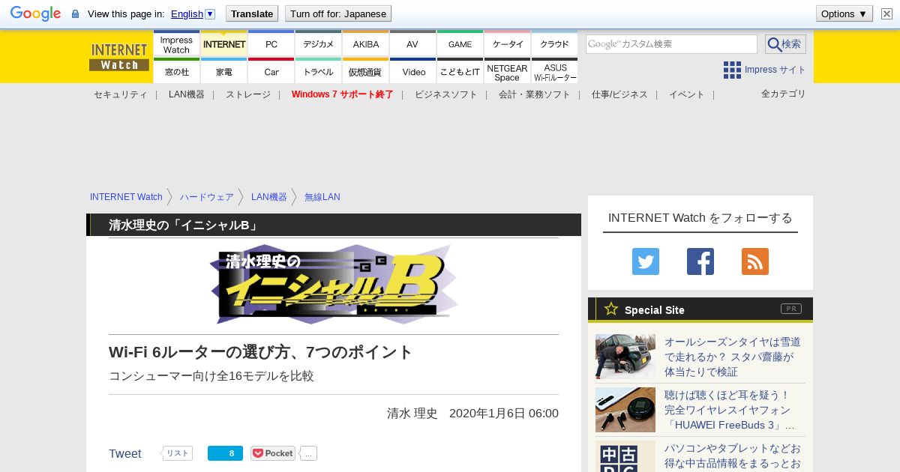The width and height of the screenshot is (900, 472).
Task: Click the translate bar lock icon
Action: (x=75, y=13)
